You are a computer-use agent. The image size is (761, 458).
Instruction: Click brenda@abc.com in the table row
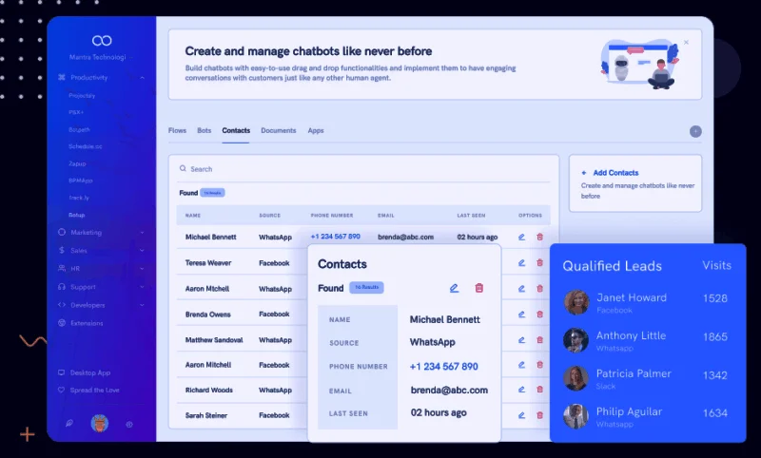(406, 237)
